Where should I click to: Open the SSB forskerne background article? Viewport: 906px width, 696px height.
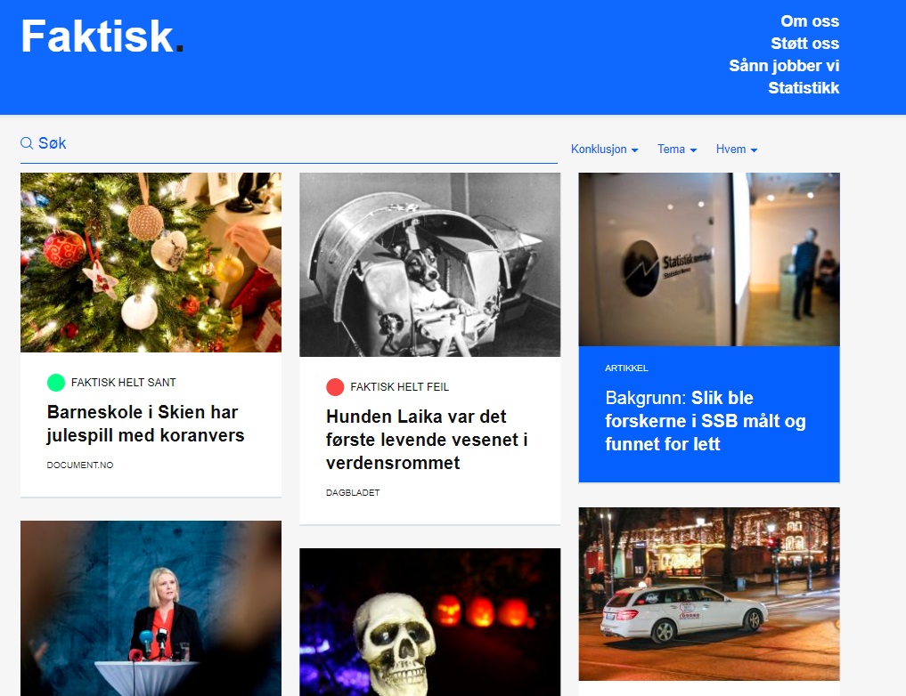705,421
